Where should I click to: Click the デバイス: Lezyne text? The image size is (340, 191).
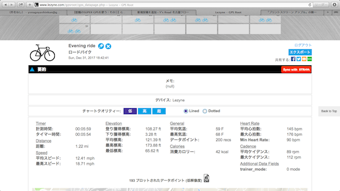(170, 100)
